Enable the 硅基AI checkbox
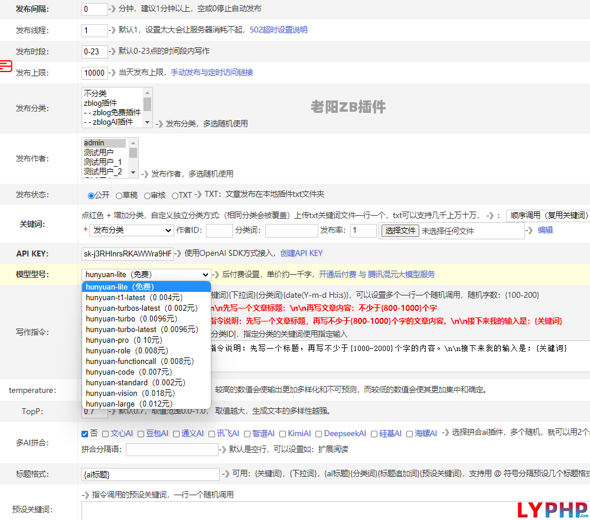The image size is (590, 520). coord(374,434)
